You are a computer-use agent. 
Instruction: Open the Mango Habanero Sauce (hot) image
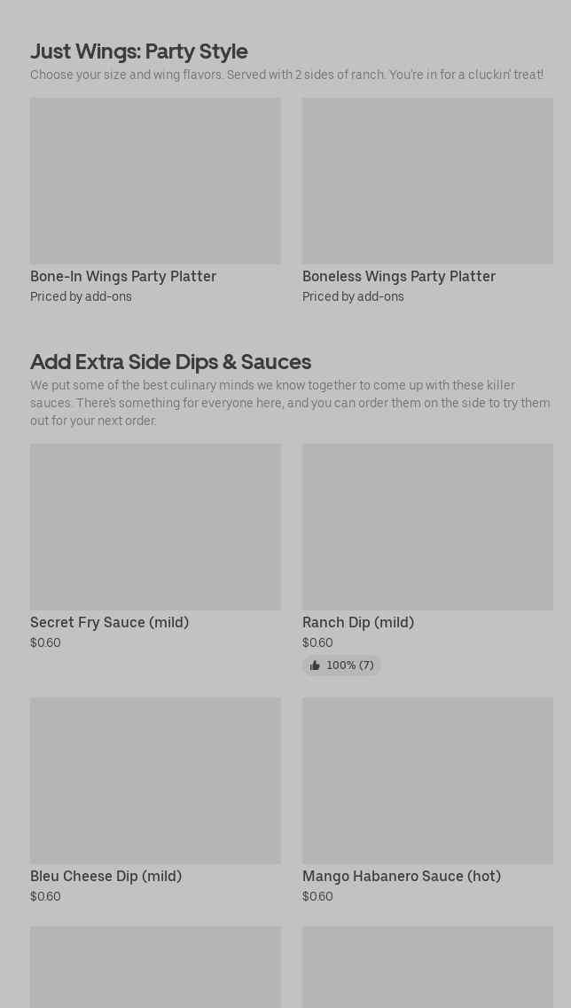[427, 781]
